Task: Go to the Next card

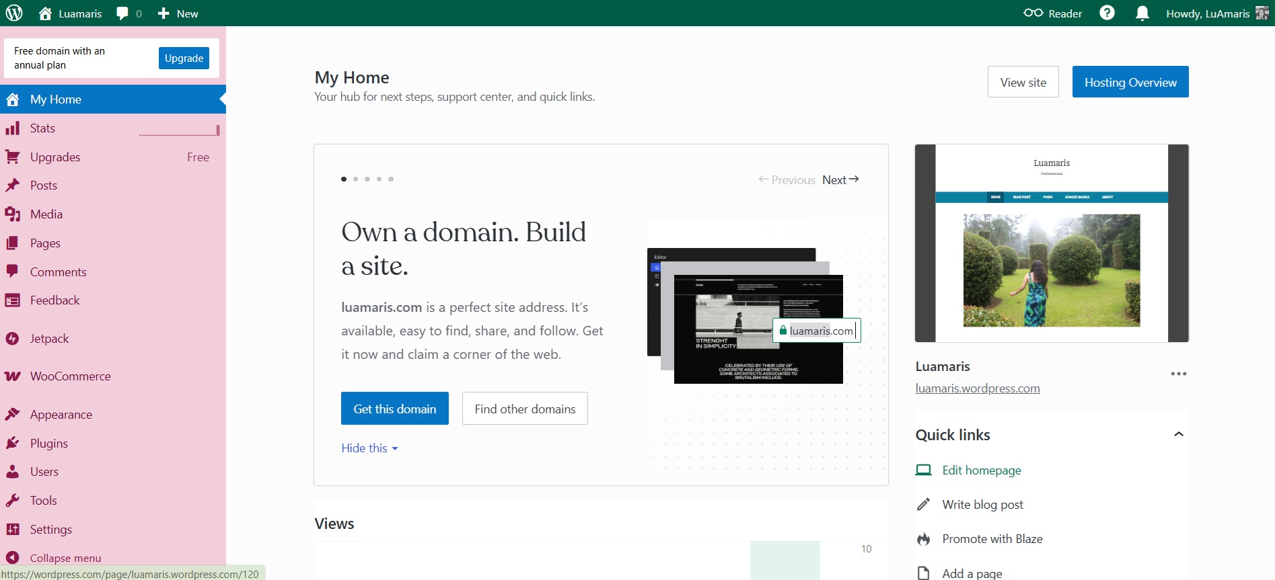Action: (840, 179)
